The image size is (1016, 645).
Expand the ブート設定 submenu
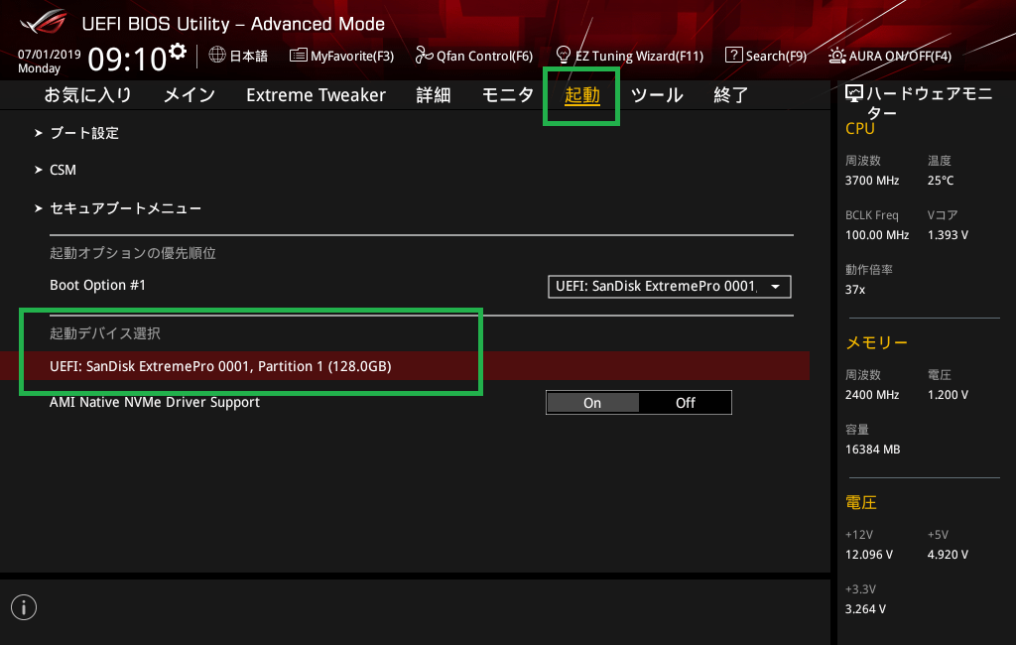(x=84, y=133)
